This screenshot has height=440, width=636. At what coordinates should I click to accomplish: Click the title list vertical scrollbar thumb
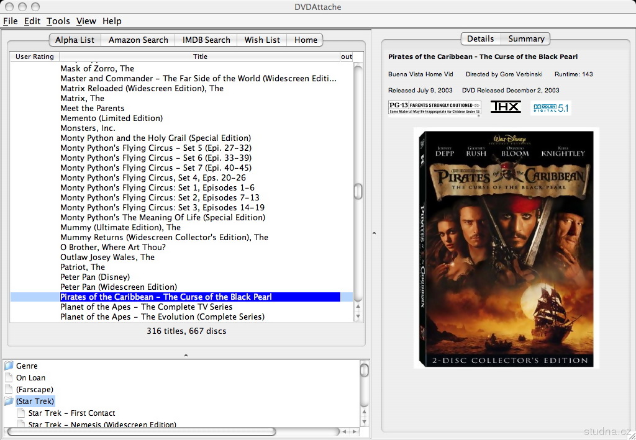coord(358,191)
